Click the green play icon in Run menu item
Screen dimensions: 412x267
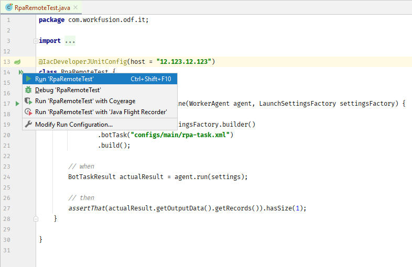click(x=28, y=79)
